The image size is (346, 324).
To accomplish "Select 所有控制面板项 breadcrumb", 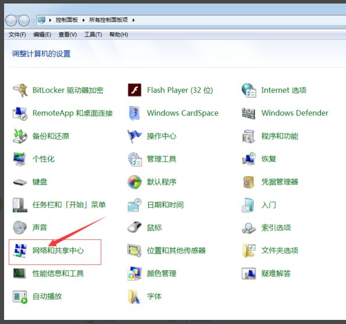I will [x=109, y=20].
